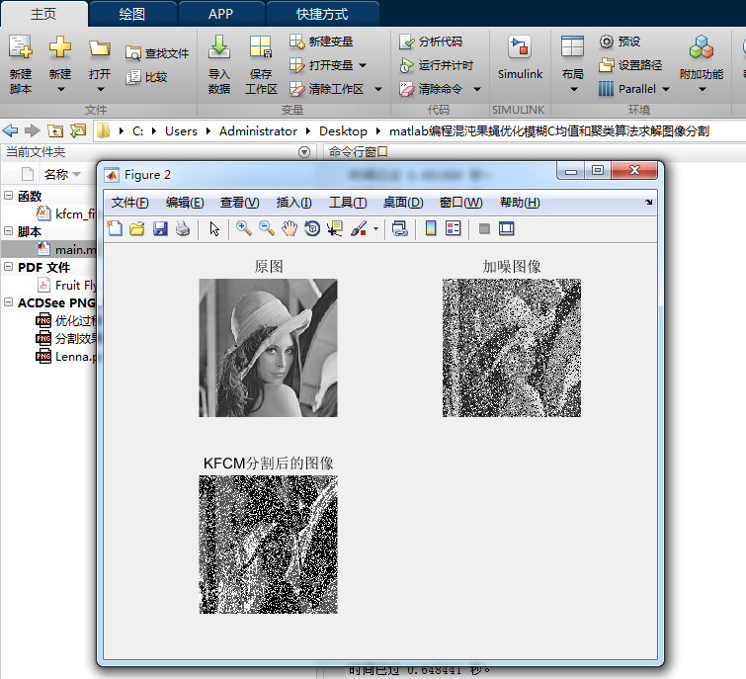
Task: Click the Up One Level folder button
Action: [x=55, y=130]
